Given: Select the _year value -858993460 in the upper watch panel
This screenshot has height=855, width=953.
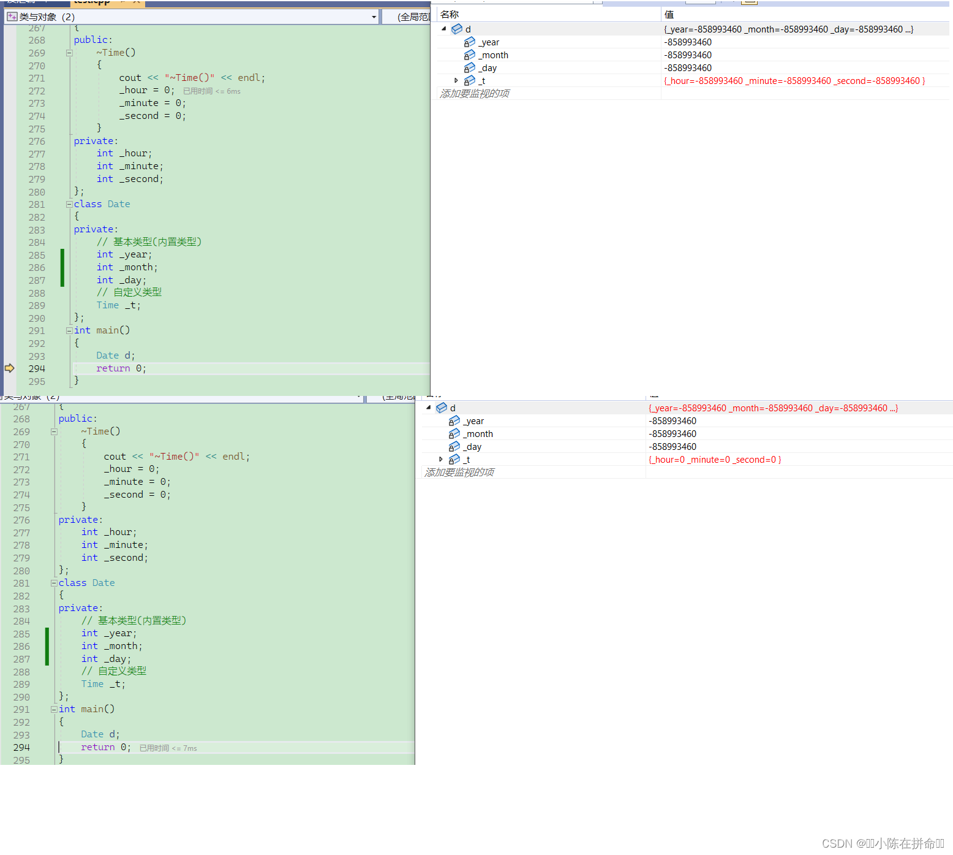Looking at the screenshot, I should click(x=688, y=42).
